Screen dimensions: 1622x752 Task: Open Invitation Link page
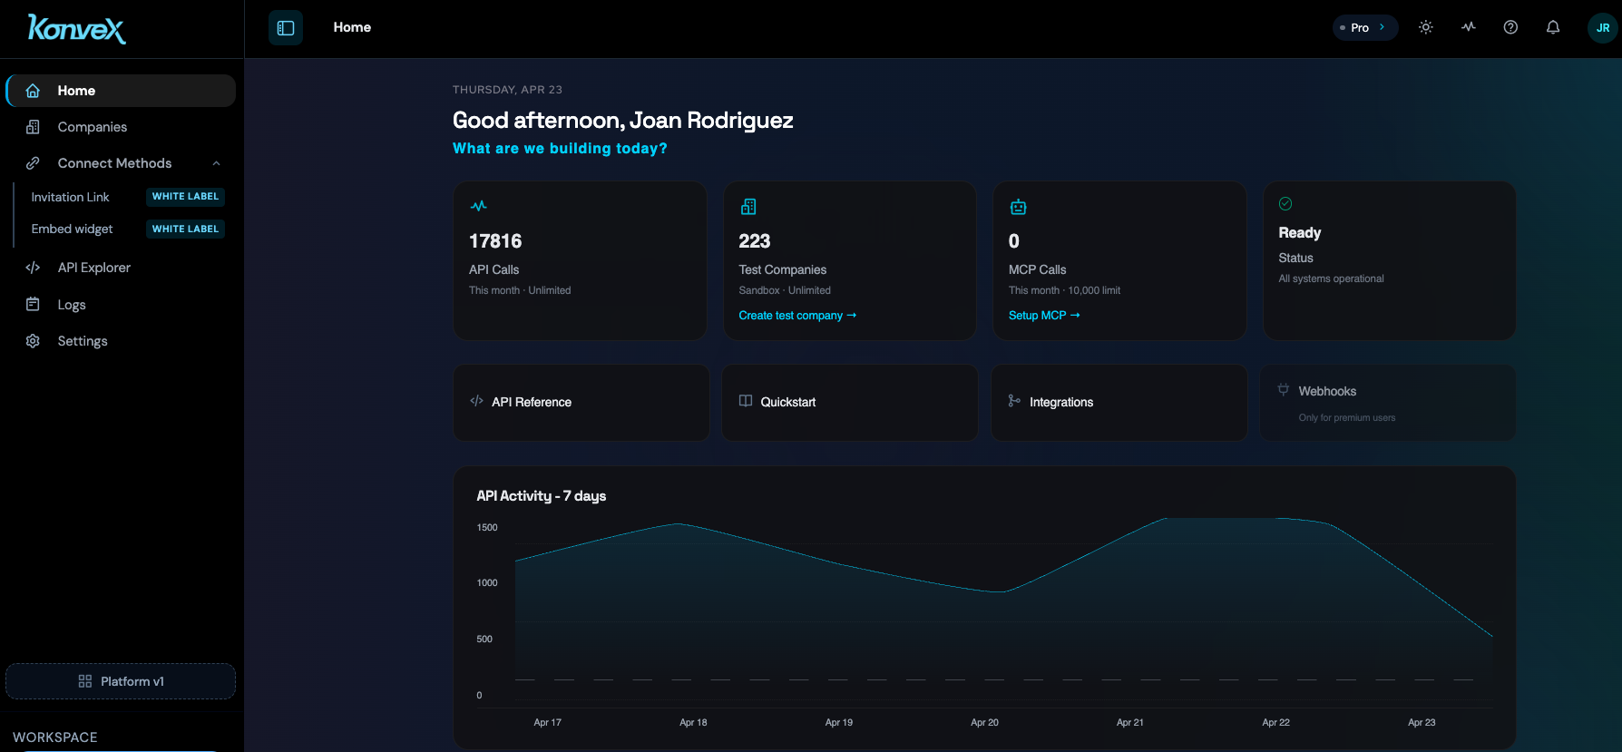70,197
